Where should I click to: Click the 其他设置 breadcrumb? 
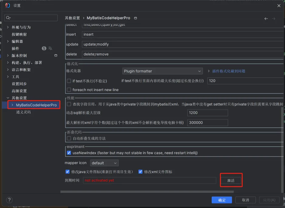tap(72, 18)
